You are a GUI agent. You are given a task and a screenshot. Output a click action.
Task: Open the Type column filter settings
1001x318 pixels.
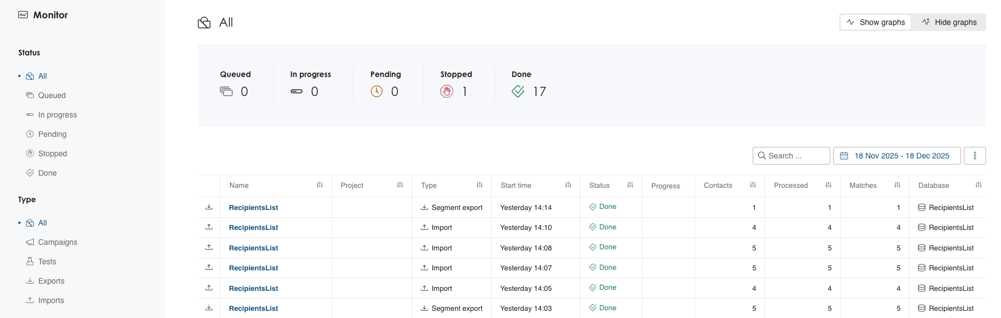coord(479,185)
